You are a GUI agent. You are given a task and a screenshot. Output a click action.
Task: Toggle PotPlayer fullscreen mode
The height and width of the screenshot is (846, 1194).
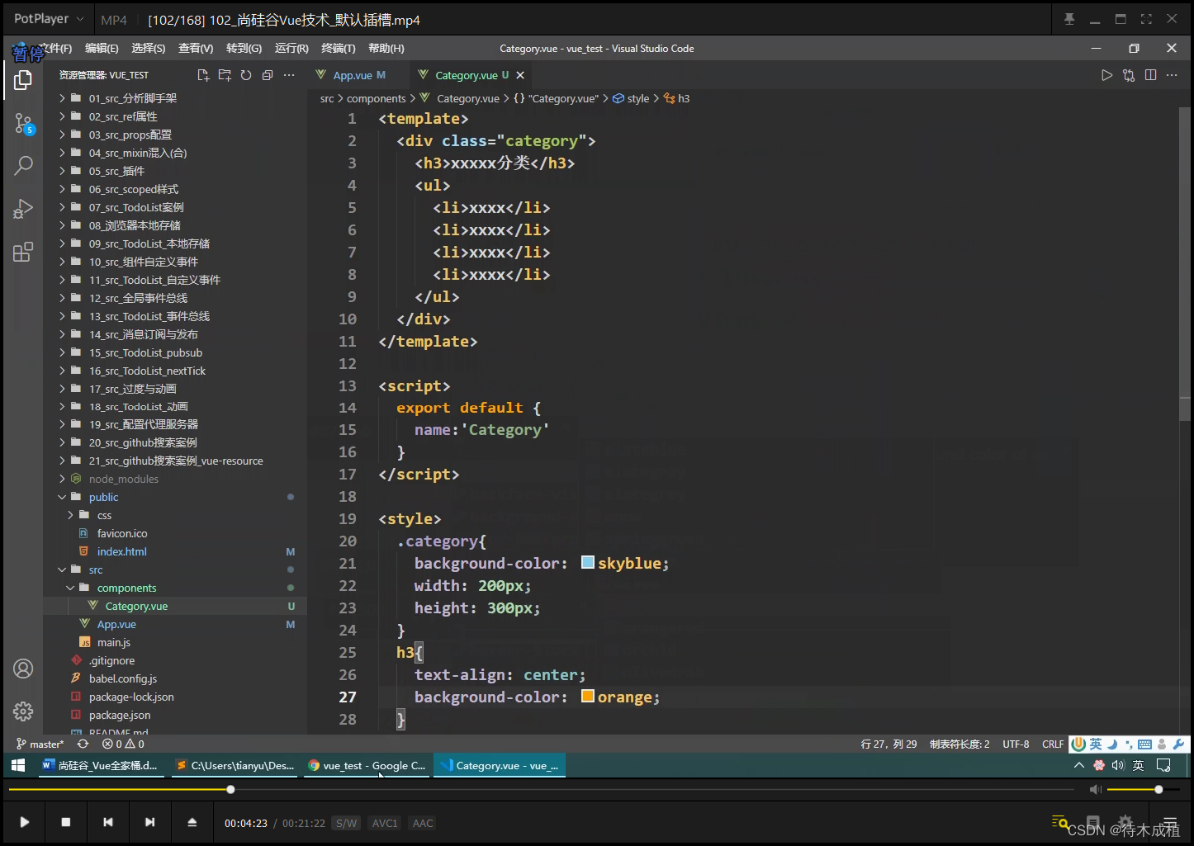[1146, 19]
